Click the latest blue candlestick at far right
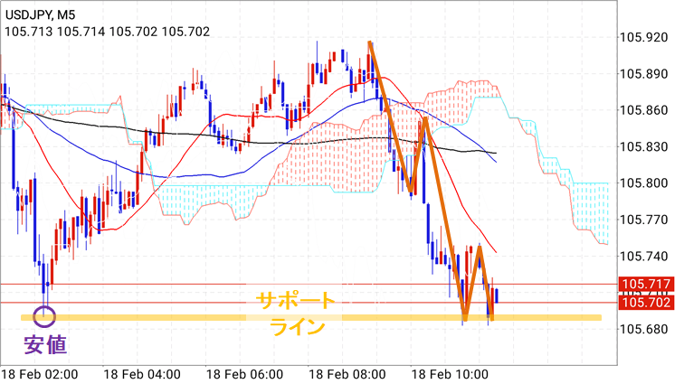Viewport: 684px width, 384px height. click(x=497, y=295)
